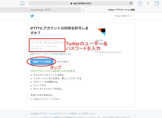Go back with Safari back arrow
The image size is (162, 118).
[x=6, y=3]
